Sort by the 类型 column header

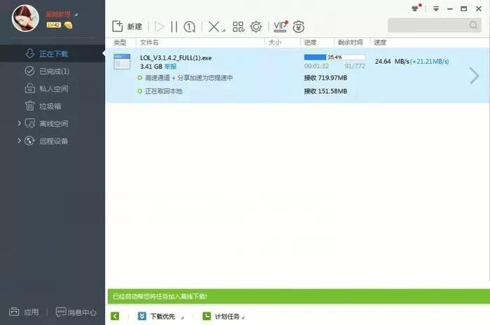[x=120, y=42]
